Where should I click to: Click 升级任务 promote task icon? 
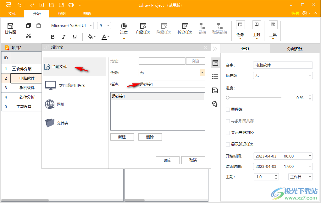tap(143, 29)
